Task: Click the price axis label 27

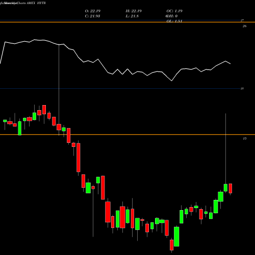Action: pyautogui.click(x=242, y=20)
